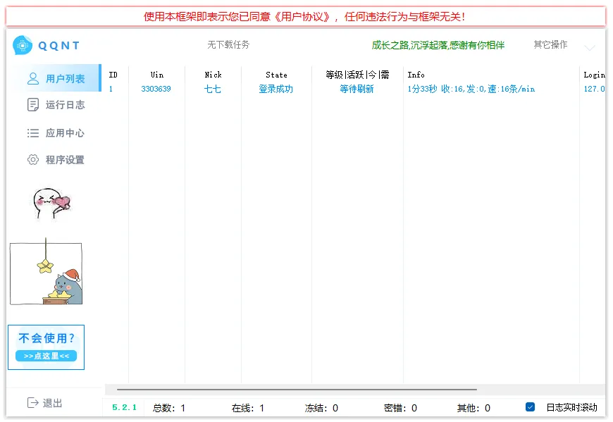The image size is (613, 422).
Task: Click the blushing cartoon mascot sticker
Action: [x=51, y=203]
